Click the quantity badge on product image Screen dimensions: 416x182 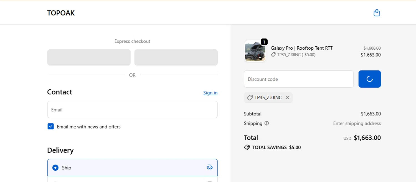click(x=264, y=42)
